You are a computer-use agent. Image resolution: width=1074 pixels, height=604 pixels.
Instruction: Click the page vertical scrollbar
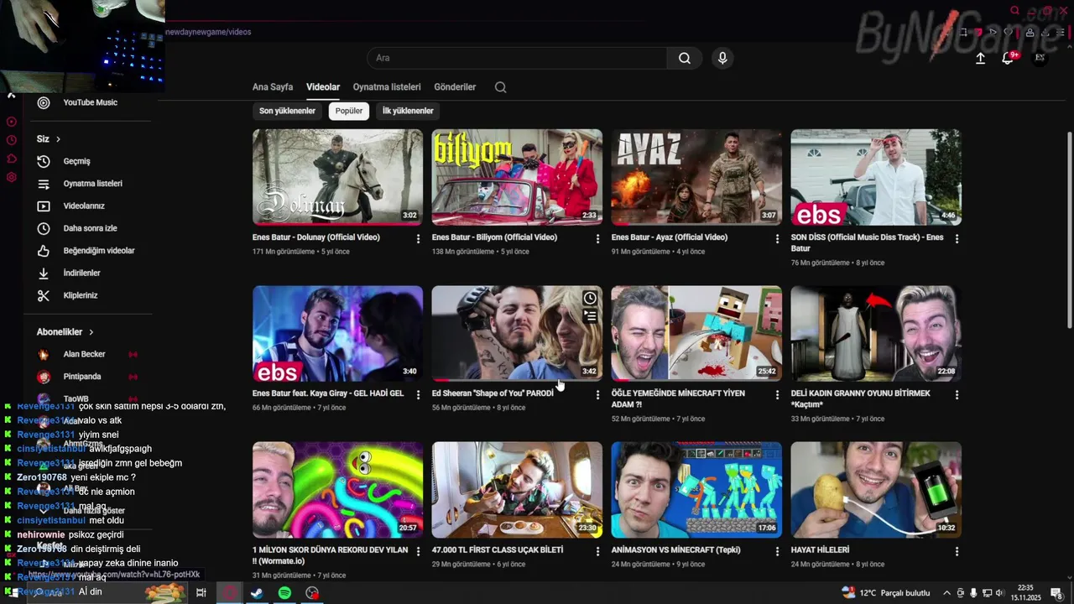click(x=1069, y=231)
